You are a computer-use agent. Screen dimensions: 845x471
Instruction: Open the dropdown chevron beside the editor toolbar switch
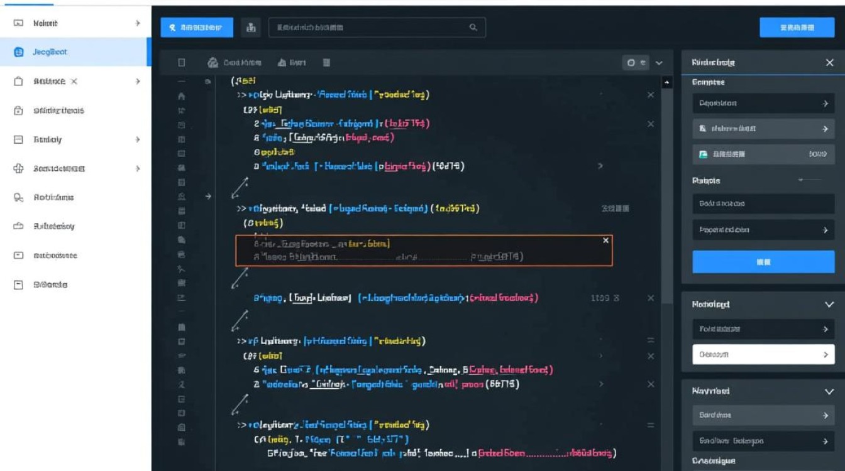pyautogui.click(x=659, y=63)
